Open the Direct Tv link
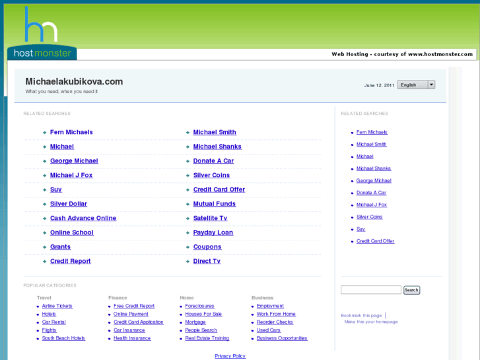Image resolution: width=480 pixels, height=360 pixels. pos(207,261)
